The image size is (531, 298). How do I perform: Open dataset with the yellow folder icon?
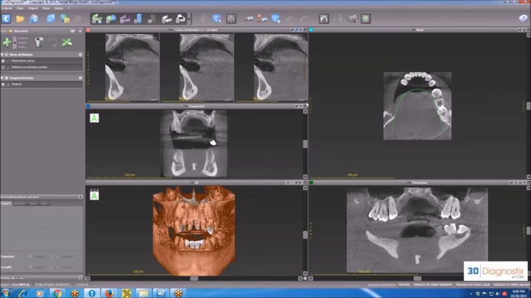tap(20, 19)
